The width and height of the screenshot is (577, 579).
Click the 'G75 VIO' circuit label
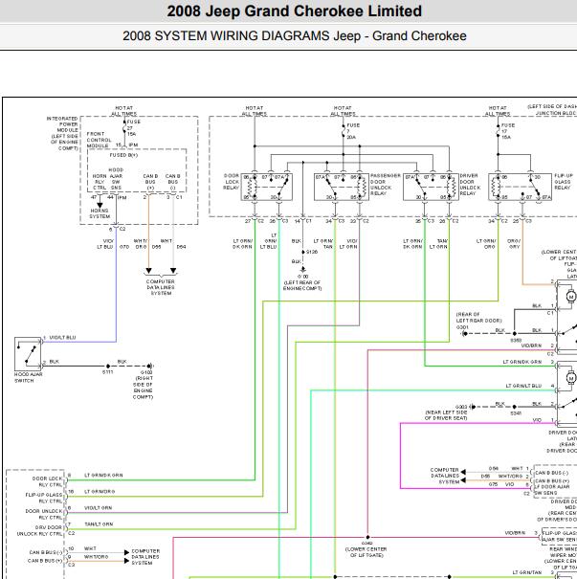click(501, 484)
